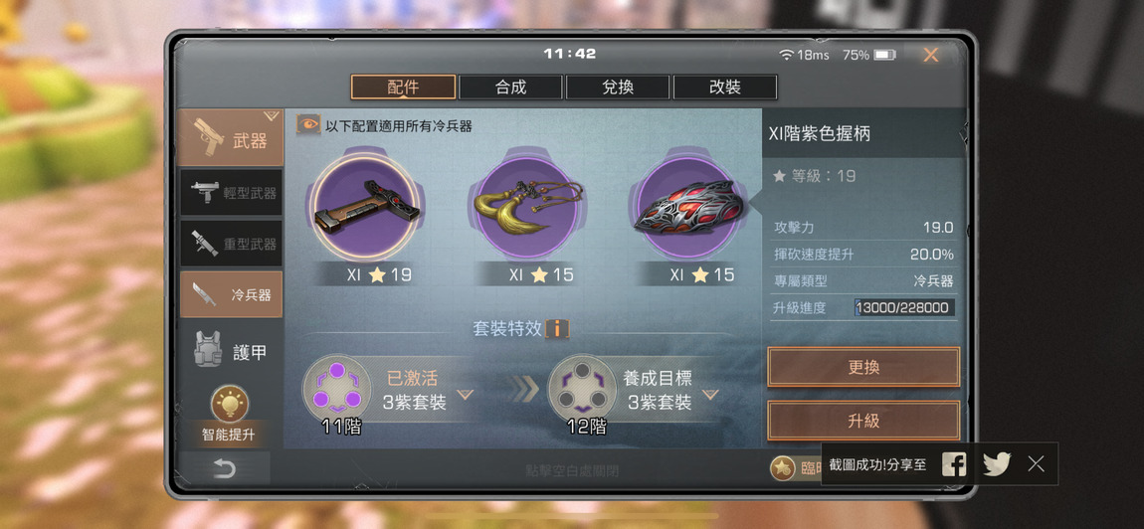The height and width of the screenshot is (529, 1144).
Task: Open the set effect info icon
Action: [557, 328]
